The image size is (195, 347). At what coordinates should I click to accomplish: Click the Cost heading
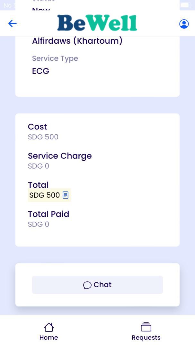[37, 127]
